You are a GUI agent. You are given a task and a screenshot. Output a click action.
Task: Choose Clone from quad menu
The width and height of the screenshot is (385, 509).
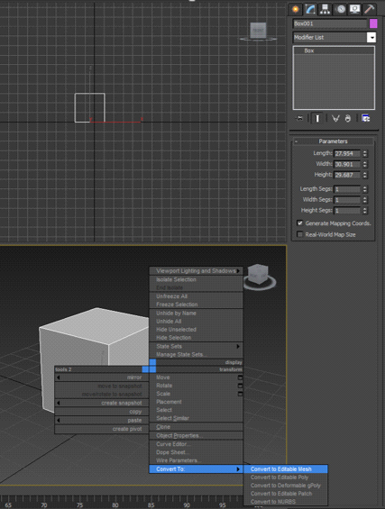196,427
